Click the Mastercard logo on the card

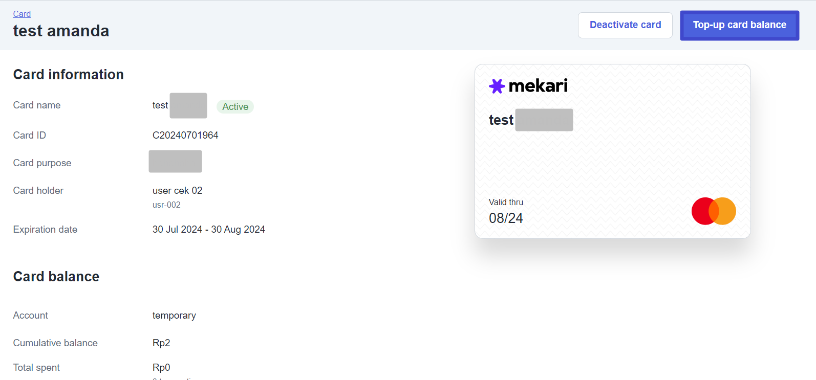click(713, 211)
